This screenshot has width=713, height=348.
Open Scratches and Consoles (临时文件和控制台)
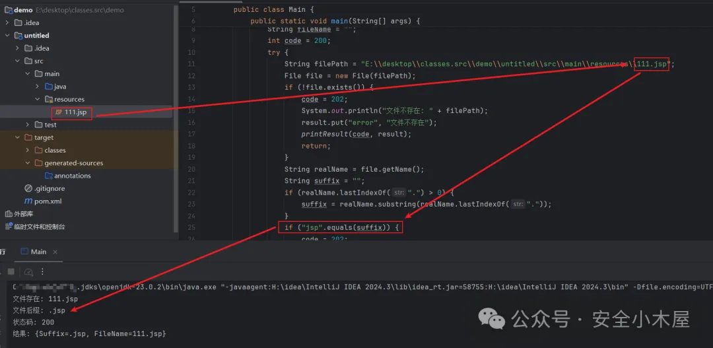tap(39, 226)
